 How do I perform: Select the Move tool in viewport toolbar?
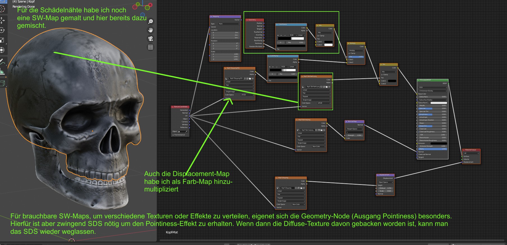[2, 20]
